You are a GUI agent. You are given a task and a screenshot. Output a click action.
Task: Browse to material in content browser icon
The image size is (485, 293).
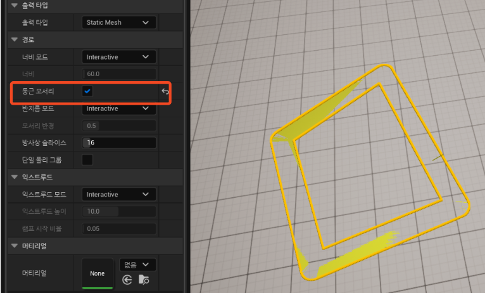(x=144, y=280)
